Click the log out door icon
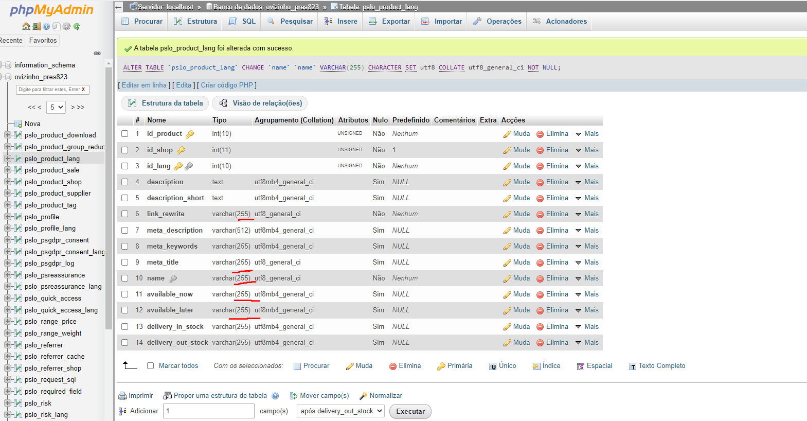Image resolution: width=807 pixels, height=421 pixels. coord(37,26)
